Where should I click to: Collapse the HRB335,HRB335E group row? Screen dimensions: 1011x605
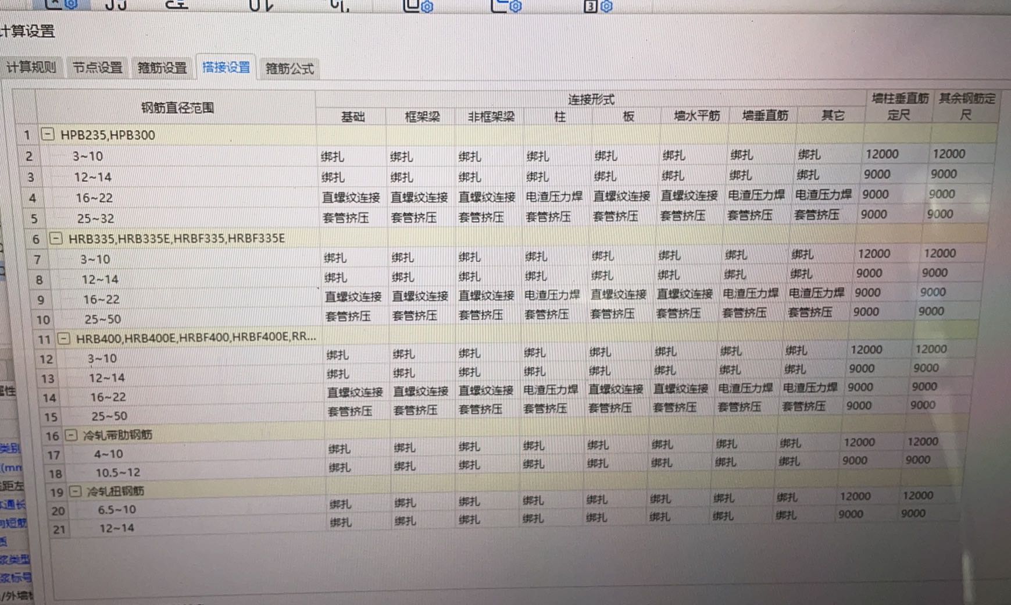click(56, 238)
